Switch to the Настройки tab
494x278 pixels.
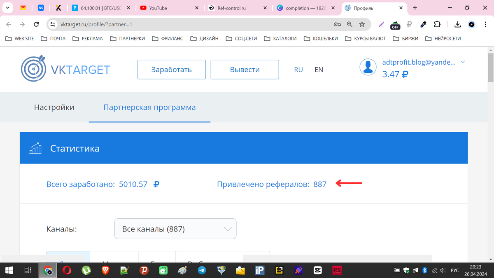coord(54,107)
